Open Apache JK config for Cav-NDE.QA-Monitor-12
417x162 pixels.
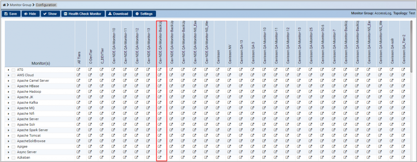tap(136, 97)
